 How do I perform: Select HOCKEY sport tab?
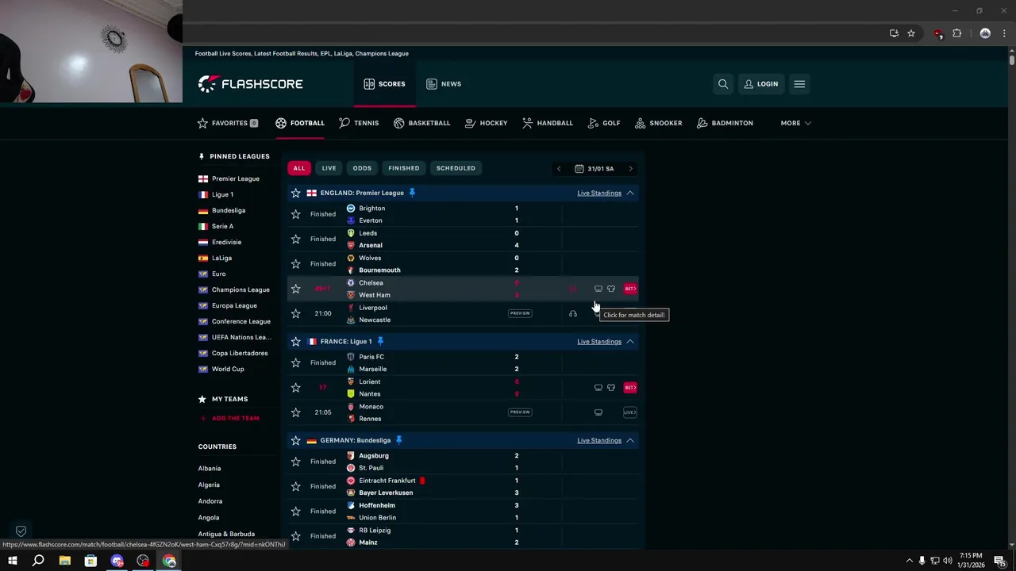click(486, 123)
